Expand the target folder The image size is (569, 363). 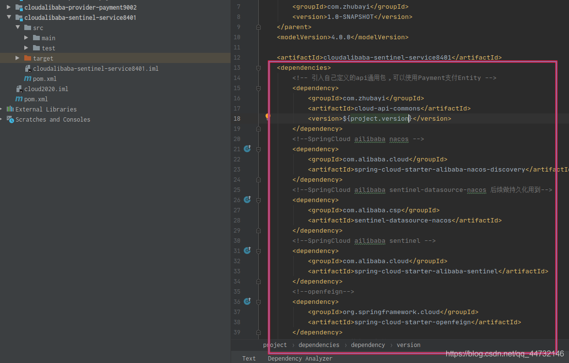(x=17, y=58)
